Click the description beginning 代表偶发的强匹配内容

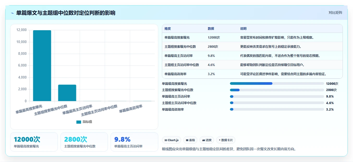click(x=280, y=56)
